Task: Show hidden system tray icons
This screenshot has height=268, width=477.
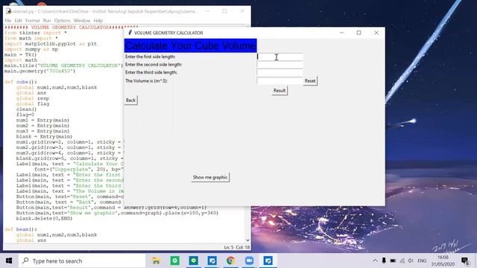Action: coord(375,261)
